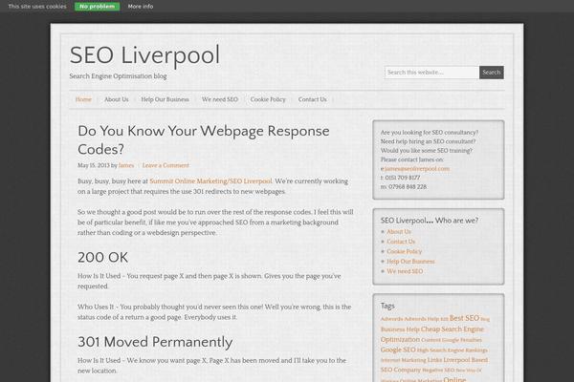This screenshot has height=382, width=574.
Task: Select the Adwords Help tag
Action: [422, 319]
